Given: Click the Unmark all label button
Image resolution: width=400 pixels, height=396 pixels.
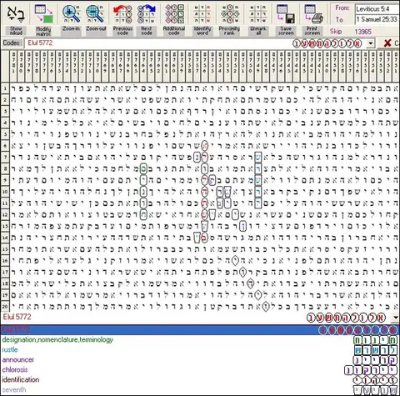Looking at the screenshot, I should [258, 31].
